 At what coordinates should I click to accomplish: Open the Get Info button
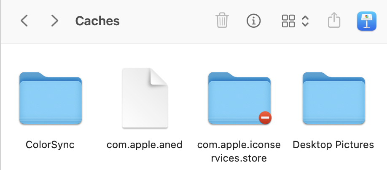pos(253,21)
